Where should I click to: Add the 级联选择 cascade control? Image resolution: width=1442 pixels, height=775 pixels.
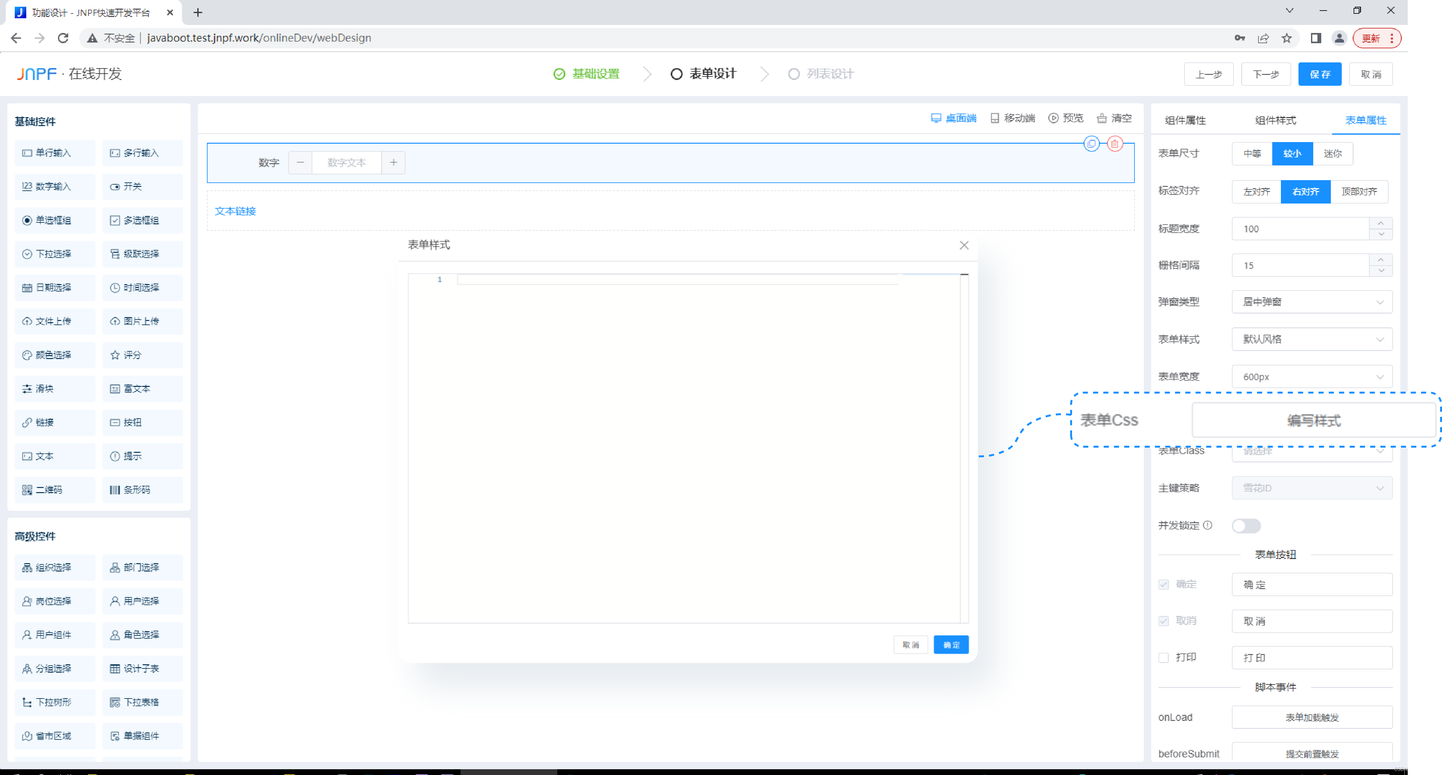click(x=143, y=254)
